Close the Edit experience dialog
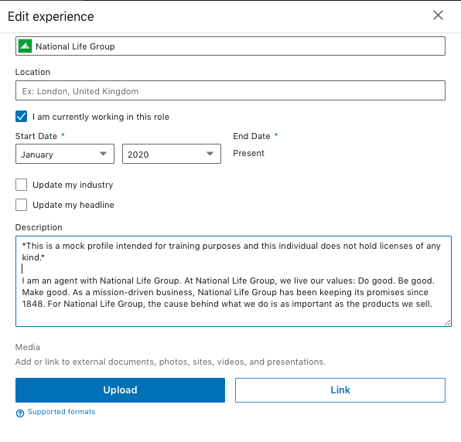Viewport: 461px width, 442px height. (438, 15)
